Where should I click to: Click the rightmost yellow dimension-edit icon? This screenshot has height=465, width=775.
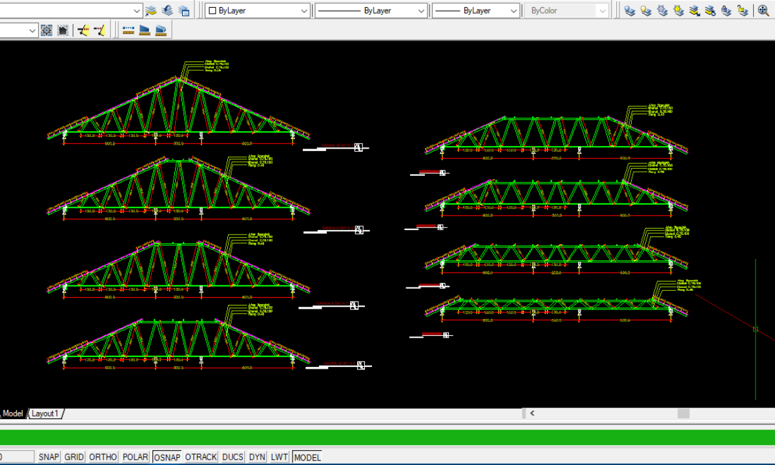(99, 30)
